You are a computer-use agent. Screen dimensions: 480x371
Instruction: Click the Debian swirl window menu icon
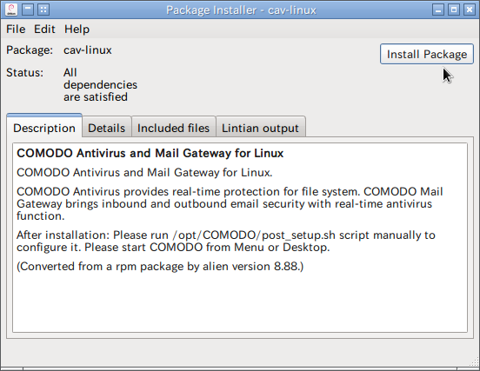point(11,10)
